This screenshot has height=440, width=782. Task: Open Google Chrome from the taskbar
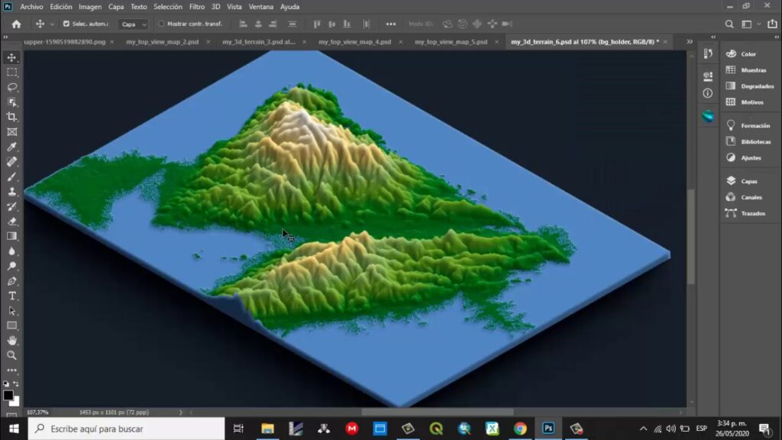519,429
